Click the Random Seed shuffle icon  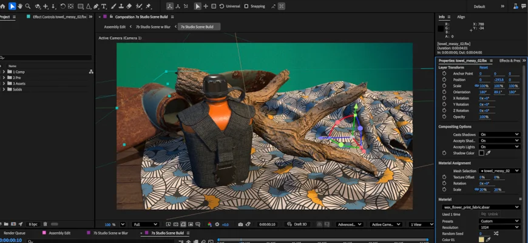click(x=496, y=233)
